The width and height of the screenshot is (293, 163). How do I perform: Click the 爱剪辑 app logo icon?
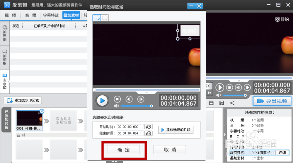coord(7,5)
